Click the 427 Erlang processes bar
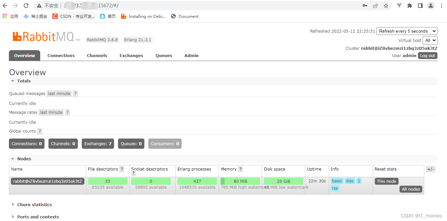Viewport: 447px width, 221px height. 197,181
